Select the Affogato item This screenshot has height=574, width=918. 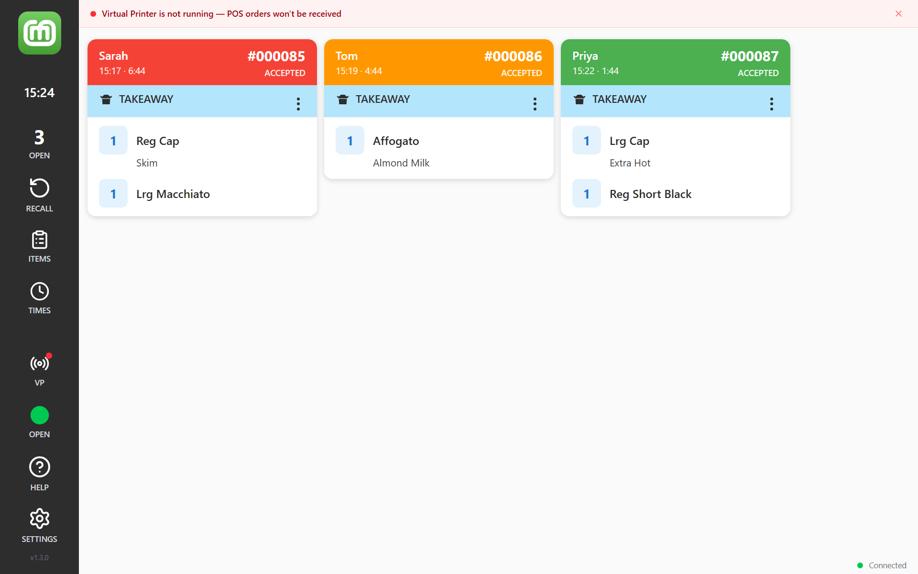click(x=396, y=141)
